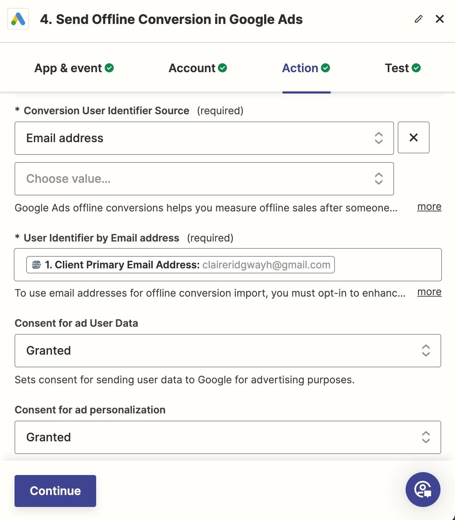
Task: Click the Google Ads logo icon
Action: pyautogui.click(x=18, y=19)
